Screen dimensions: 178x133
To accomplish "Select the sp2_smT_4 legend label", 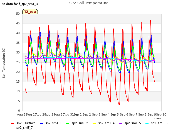I will coord(106,123).
